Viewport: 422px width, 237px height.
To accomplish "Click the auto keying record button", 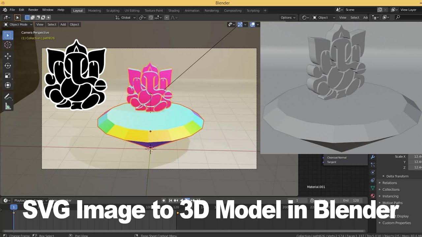I will click(x=164, y=200).
